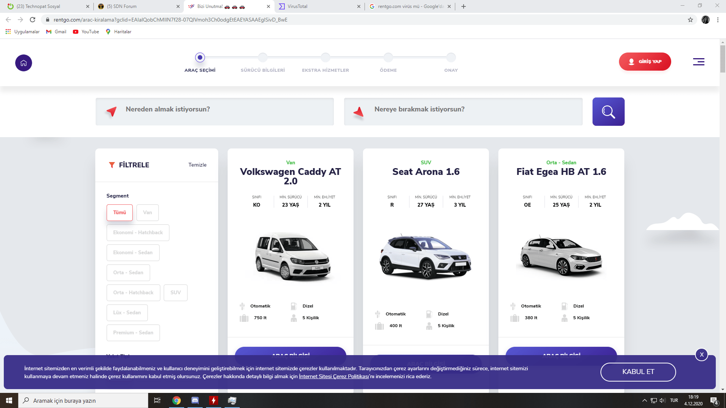Open the pickup location field
This screenshot has width=726, height=408.
click(215, 111)
